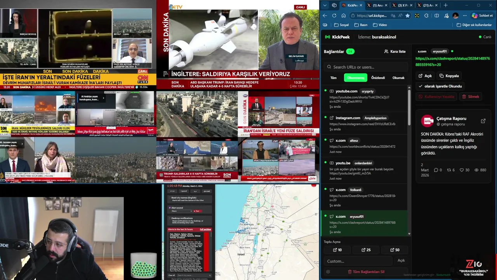The width and height of the screenshot is (497, 280).
Task: Toggle the Desktop notifications checkbox
Action: click(x=169, y=218)
